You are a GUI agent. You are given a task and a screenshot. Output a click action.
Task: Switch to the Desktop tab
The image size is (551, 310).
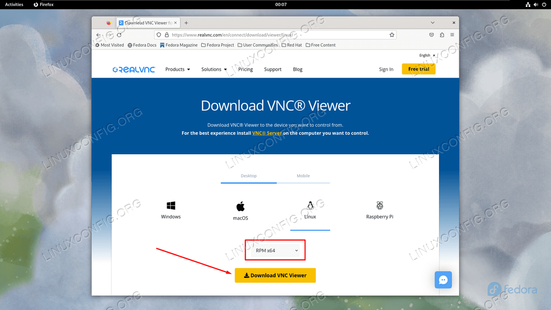[248, 176]
